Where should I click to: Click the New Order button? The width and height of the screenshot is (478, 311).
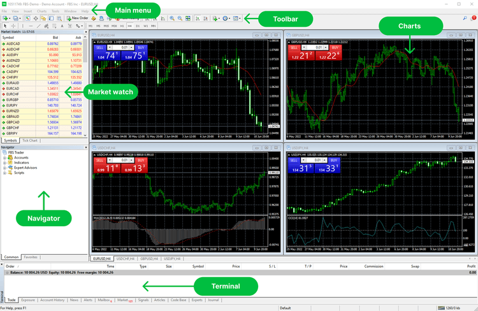coord(77,18)
